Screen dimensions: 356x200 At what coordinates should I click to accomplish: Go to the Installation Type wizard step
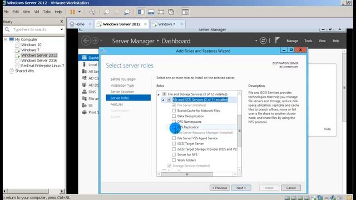coord(122,86)
